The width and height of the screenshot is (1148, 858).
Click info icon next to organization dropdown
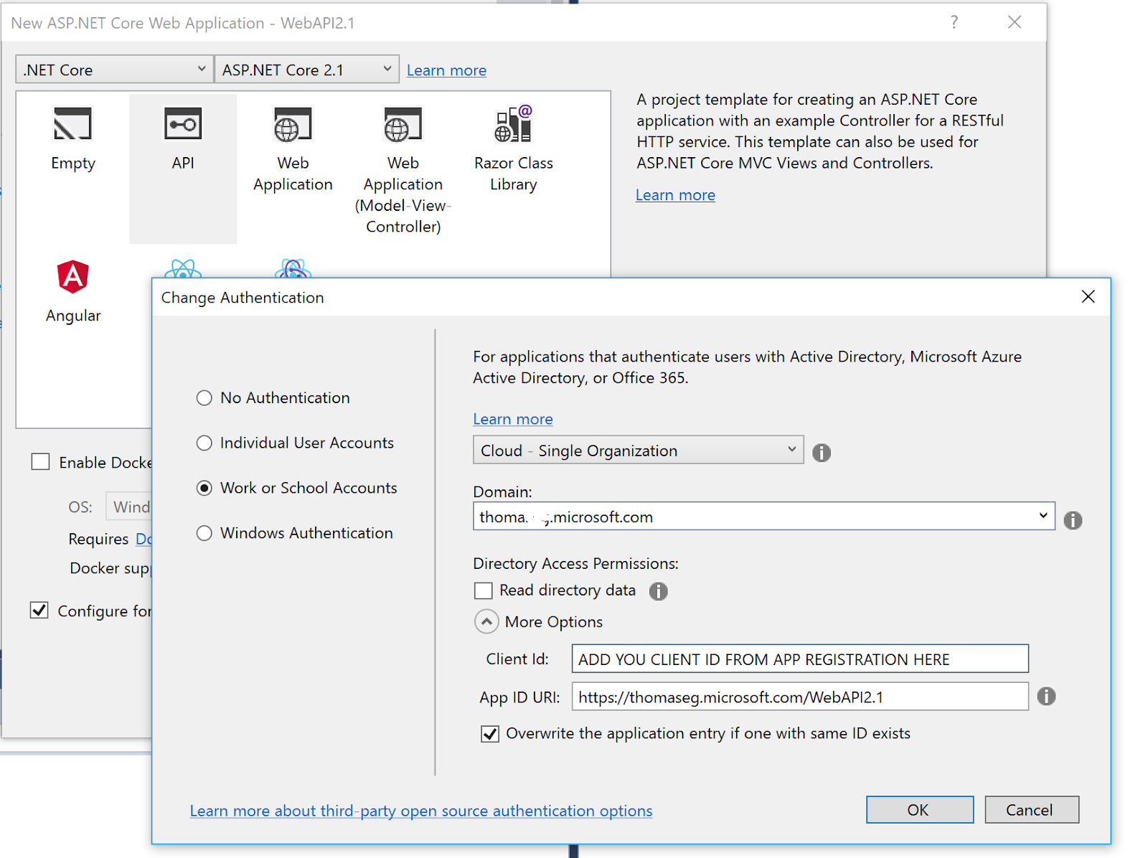click(822, 453)
